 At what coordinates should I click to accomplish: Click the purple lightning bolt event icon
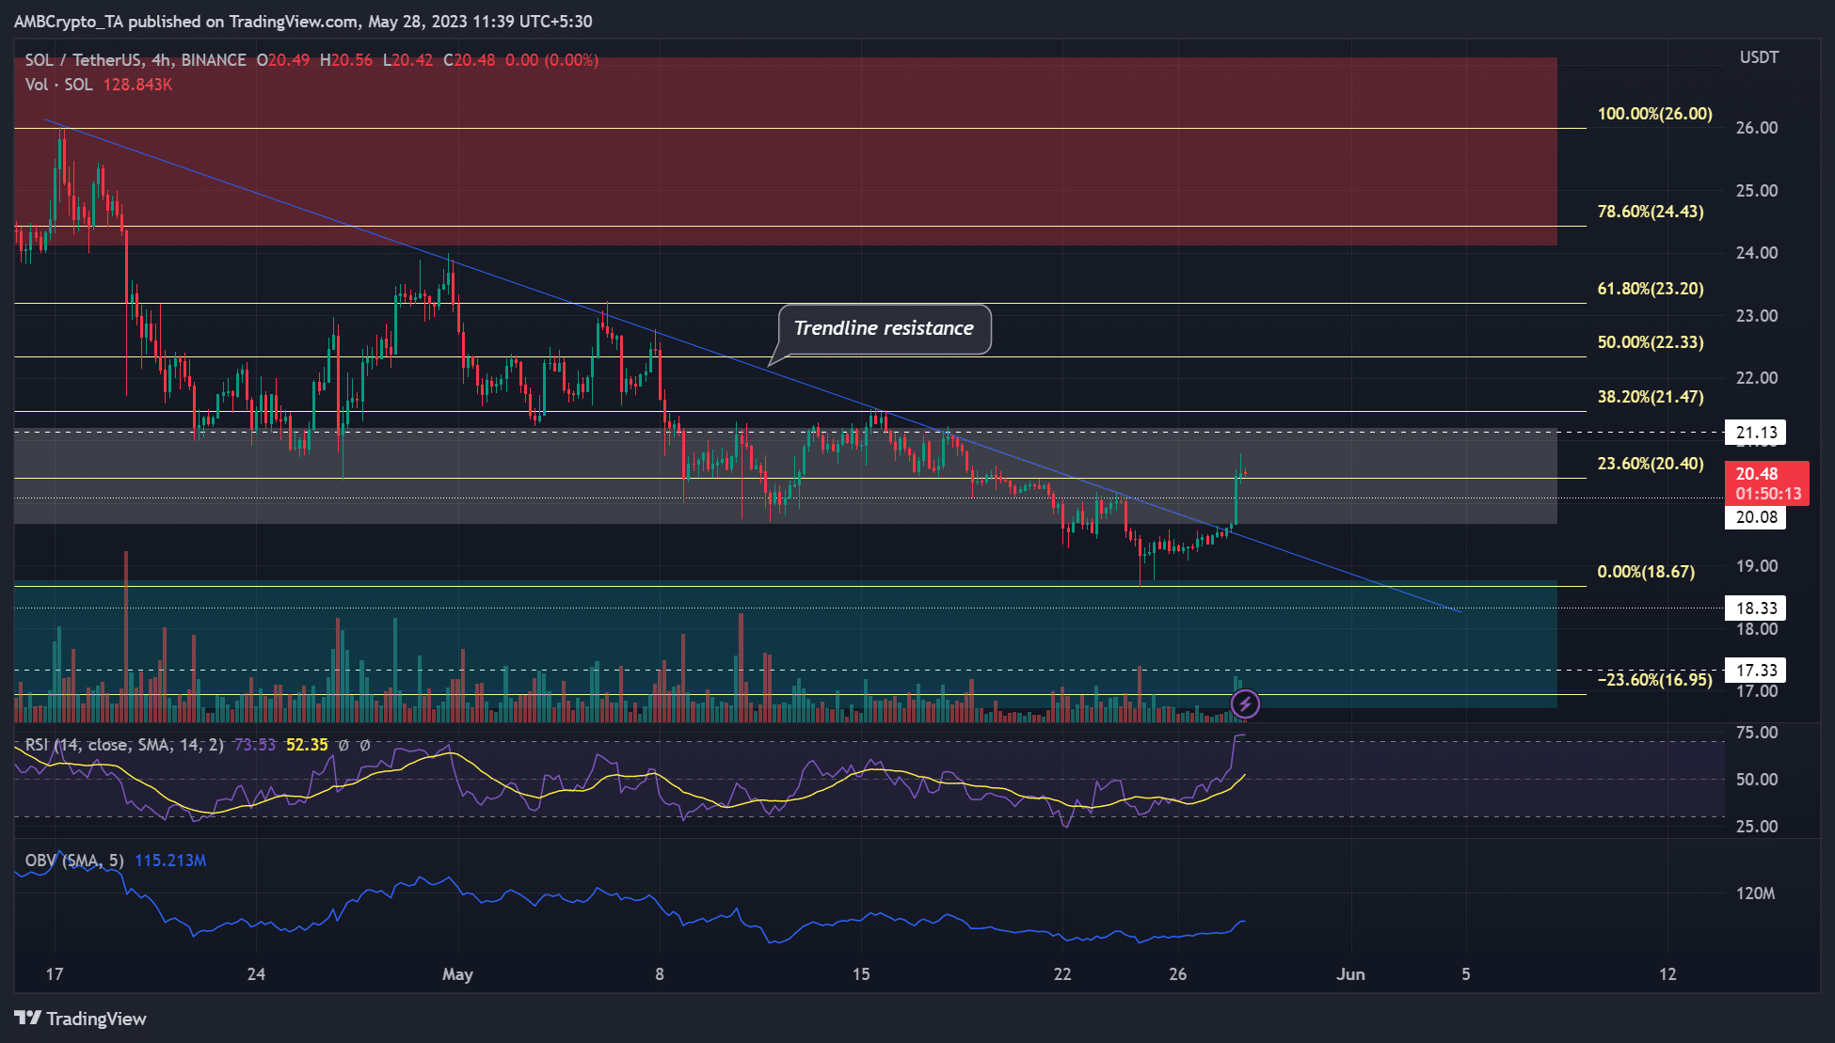[1245, 703]
